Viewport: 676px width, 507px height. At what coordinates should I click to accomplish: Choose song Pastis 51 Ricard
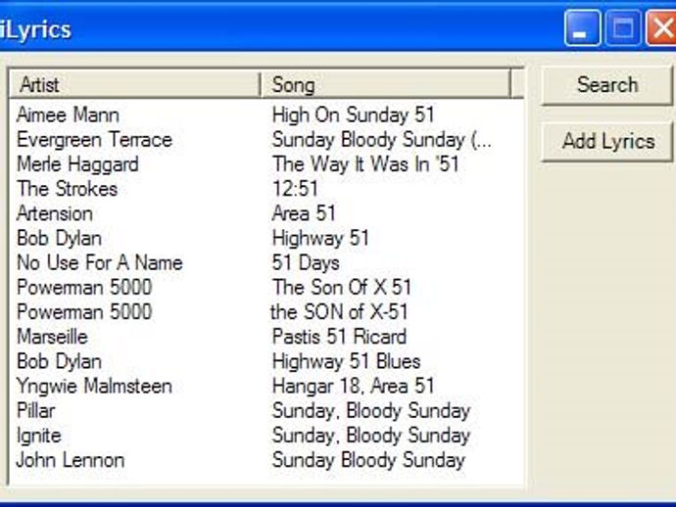tap(339, 337)
